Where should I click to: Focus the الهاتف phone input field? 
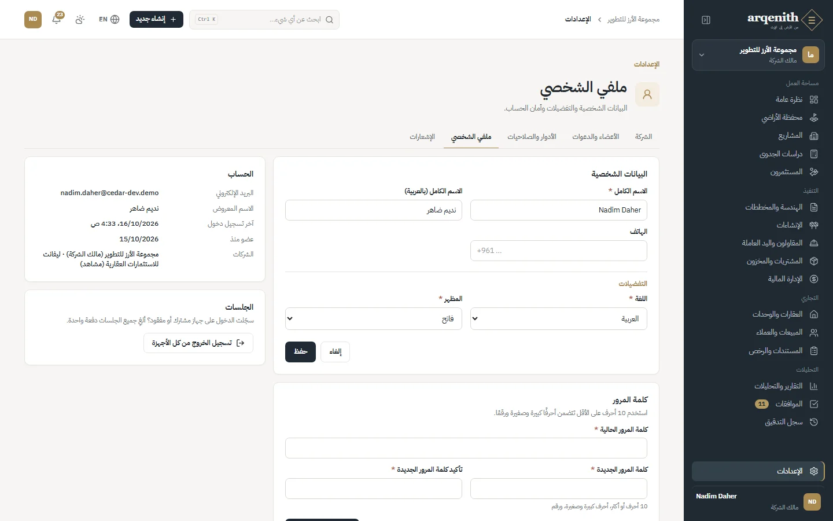(x=559, y=251)
